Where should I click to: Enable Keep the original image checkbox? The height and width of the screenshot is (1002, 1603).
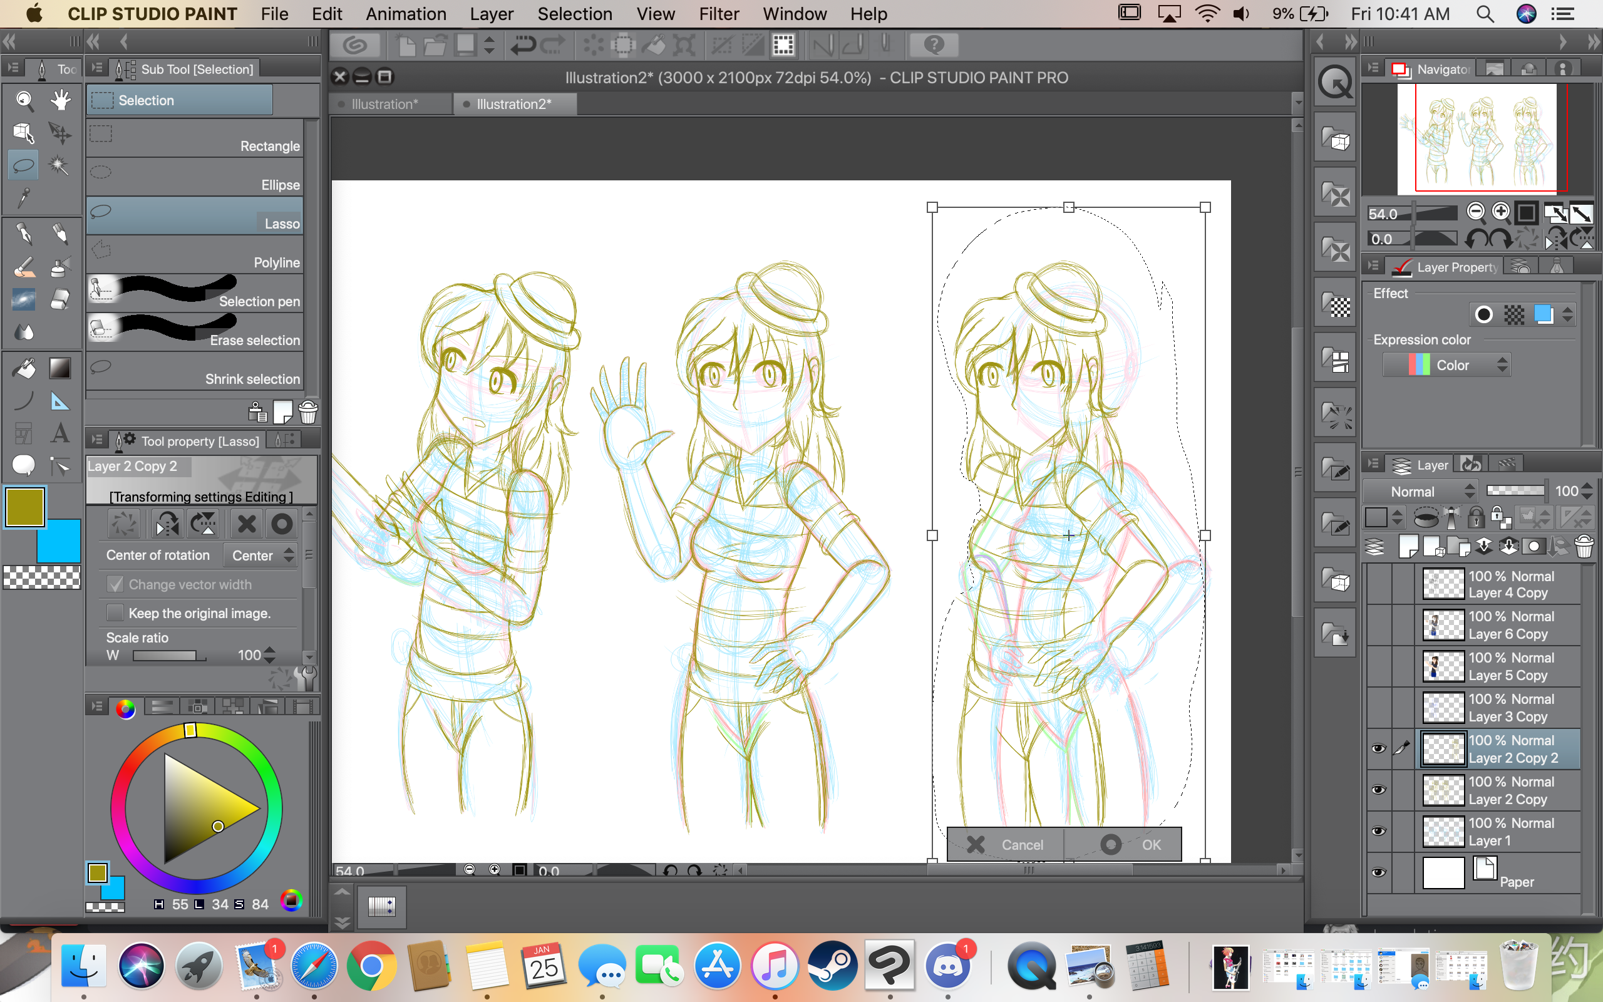115,613
